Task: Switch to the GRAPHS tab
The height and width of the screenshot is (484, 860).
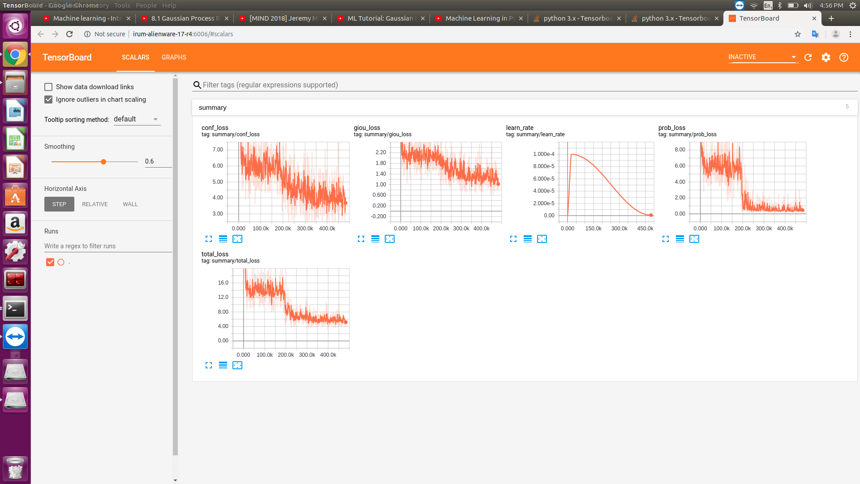Action: [174, 57]
